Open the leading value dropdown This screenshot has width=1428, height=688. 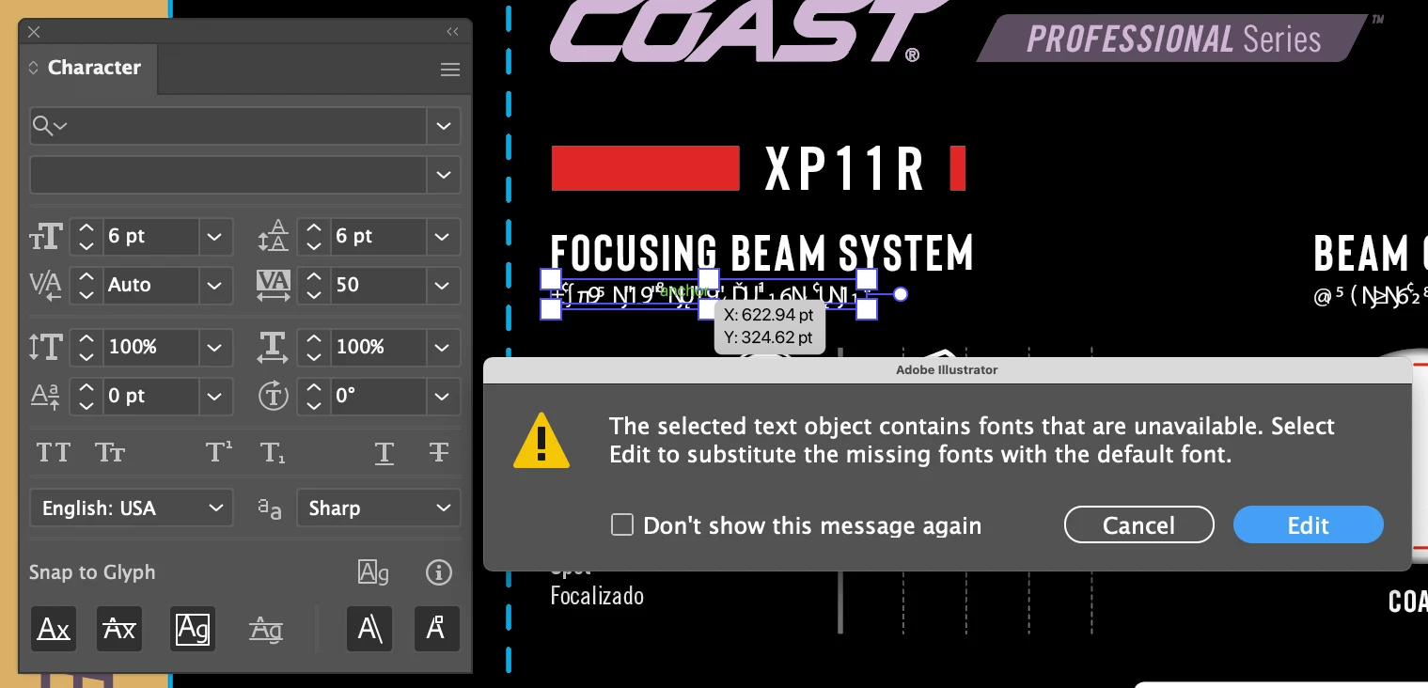click(444, 237)
